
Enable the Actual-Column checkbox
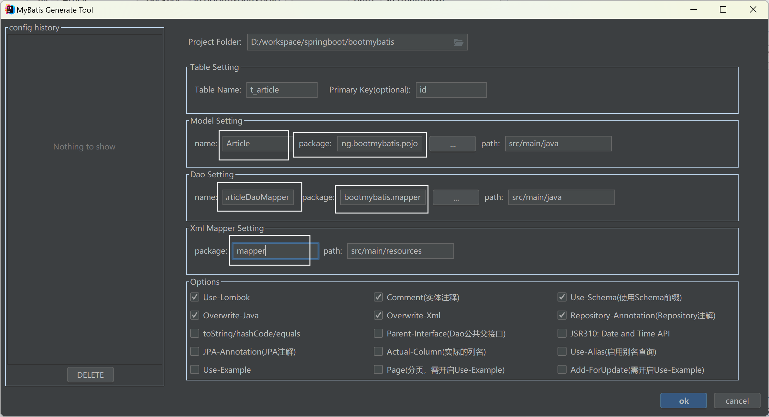(x=378, y=351)
